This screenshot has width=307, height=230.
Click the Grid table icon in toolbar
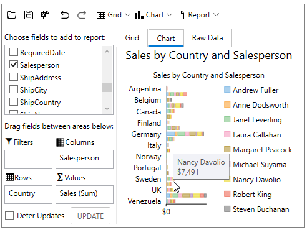tap(101, 15)
